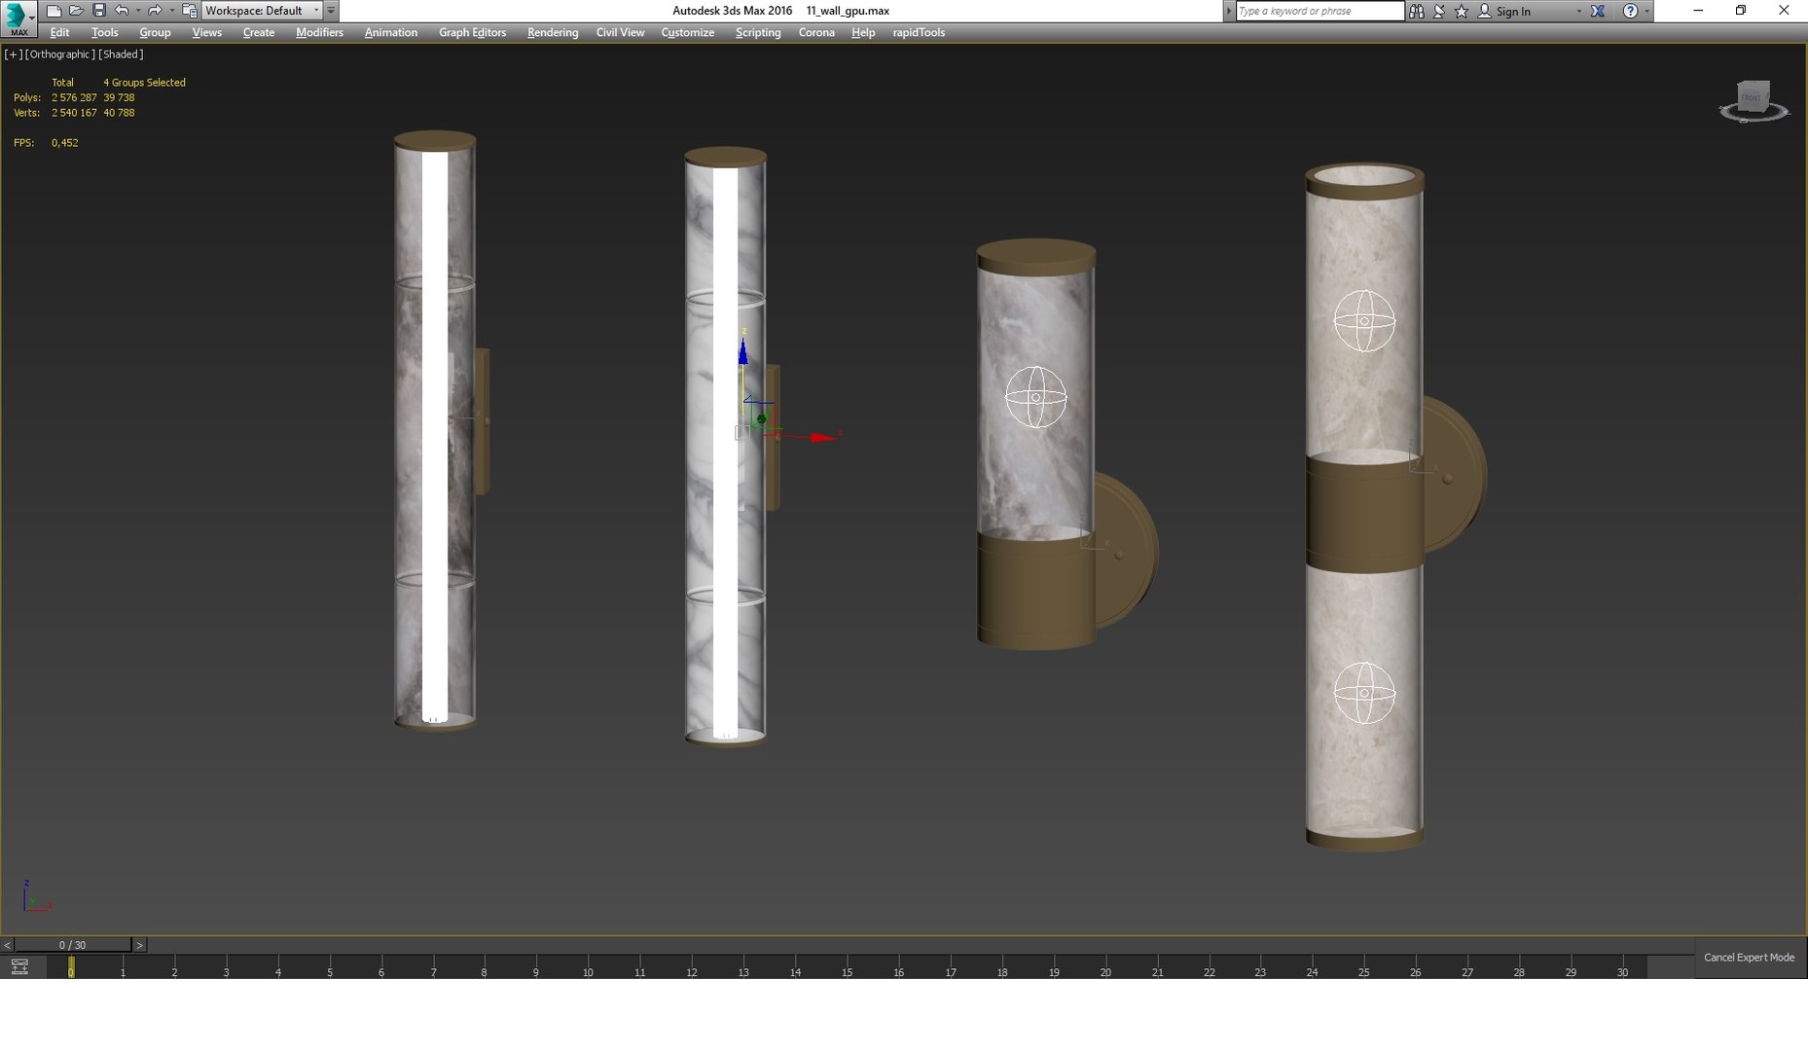1808x1051 pixels.
Task: Select lower sphere light in double sconce
Action: (1364, 693)
